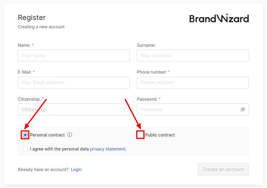
Task: Click the Register page heading
Action: pos(32,18)
